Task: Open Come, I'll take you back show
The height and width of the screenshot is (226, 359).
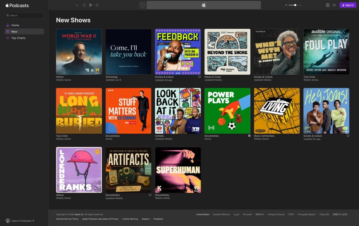Action: pyautogui.click(x=128, y=52)
